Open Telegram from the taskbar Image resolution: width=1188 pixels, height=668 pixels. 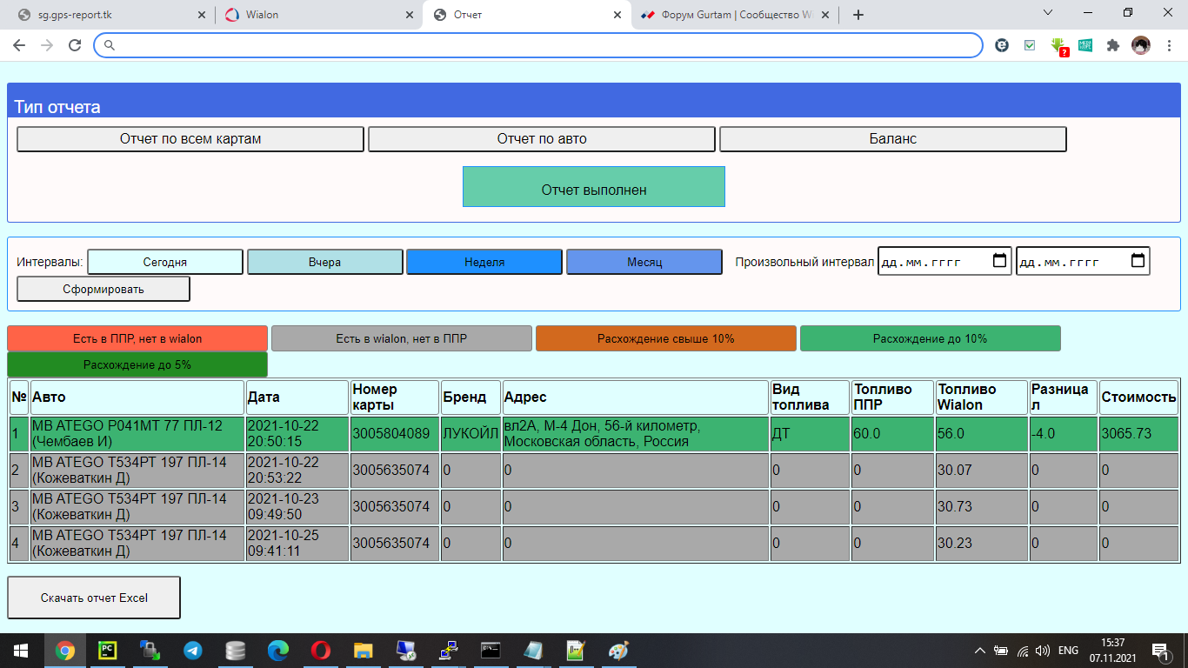(x=192, y=651)
